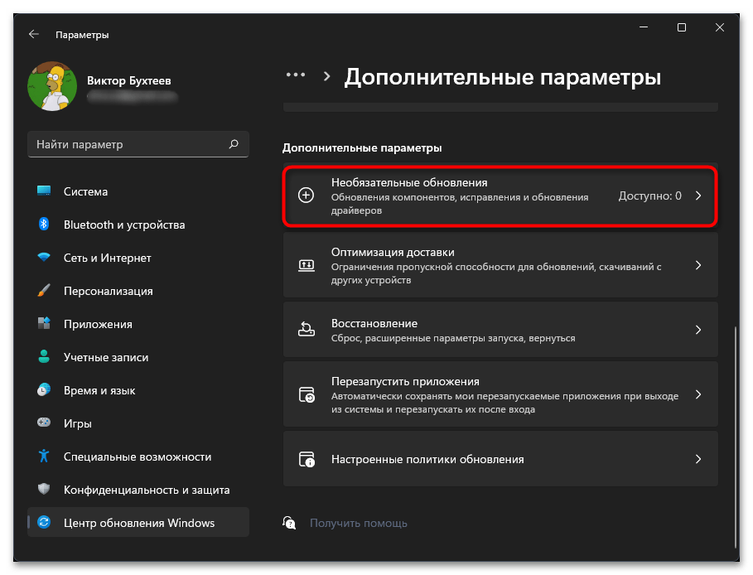Expand Восстановление via chevron
The image size is (753, 575).
[x=698, y=330]
